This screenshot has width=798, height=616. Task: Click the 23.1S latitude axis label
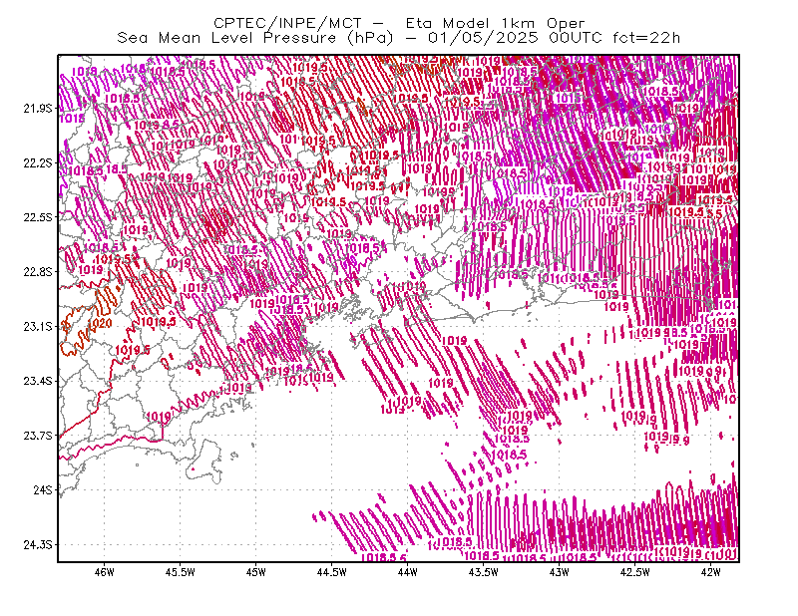click(38, 327)
